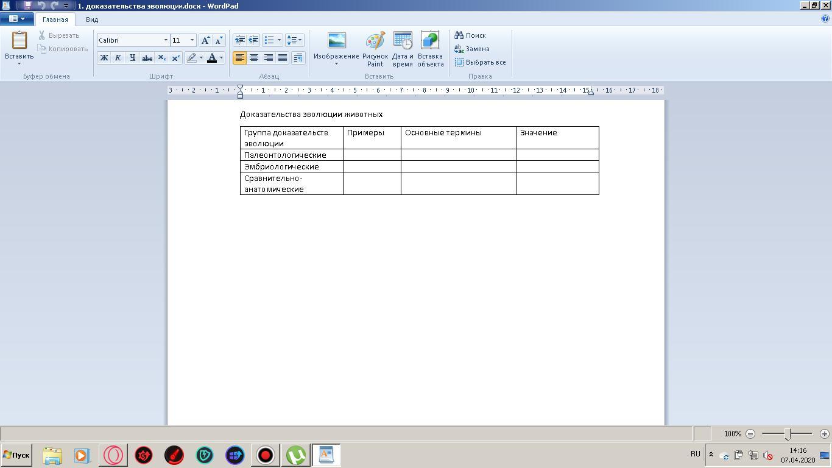Viewport: 832px width, 468px height.
Task: Click the RU language indicator
Action: [x=696, y=454]
